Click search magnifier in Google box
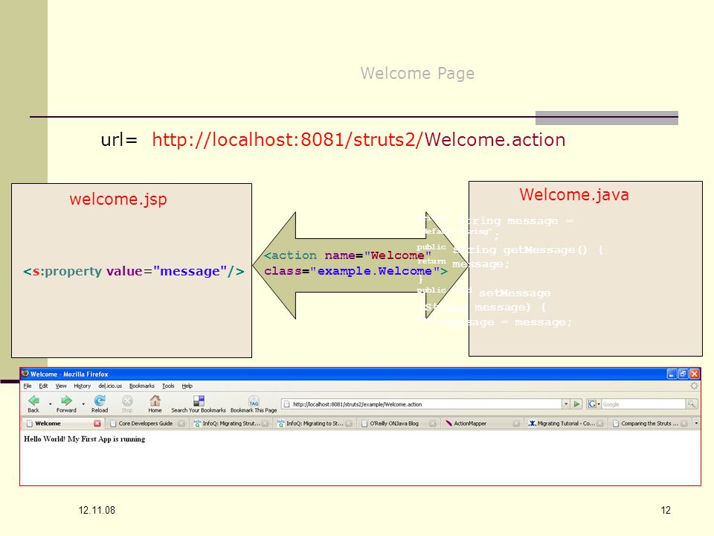The image size is (714, 536). click(691, 403)
